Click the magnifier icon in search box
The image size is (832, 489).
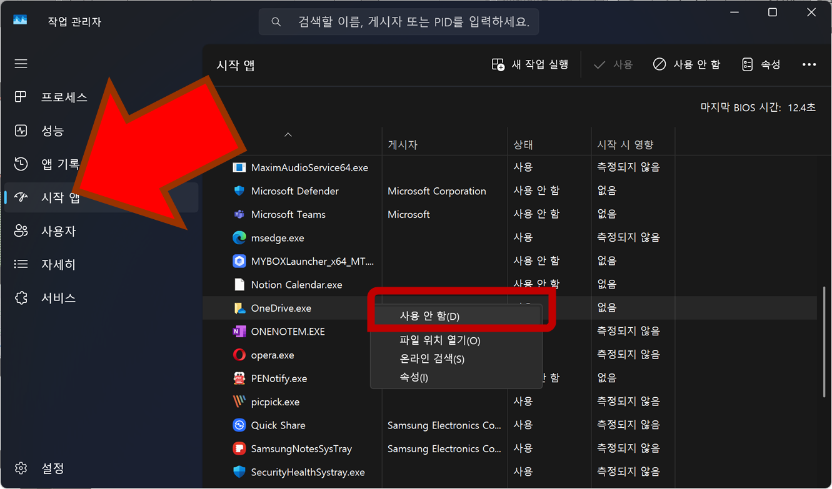[x=276, y=22]
